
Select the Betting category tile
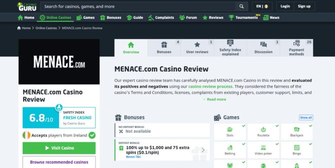pyautogui.click(x=230, y=150)
